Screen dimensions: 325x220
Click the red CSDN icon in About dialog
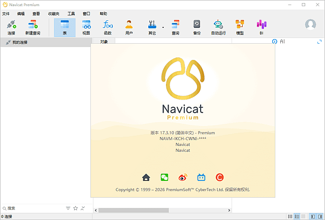pyautogui.click(x=220, y=177)
